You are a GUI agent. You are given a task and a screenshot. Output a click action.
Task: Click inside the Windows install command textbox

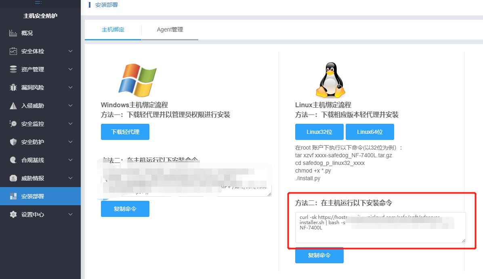click(186, 181)
